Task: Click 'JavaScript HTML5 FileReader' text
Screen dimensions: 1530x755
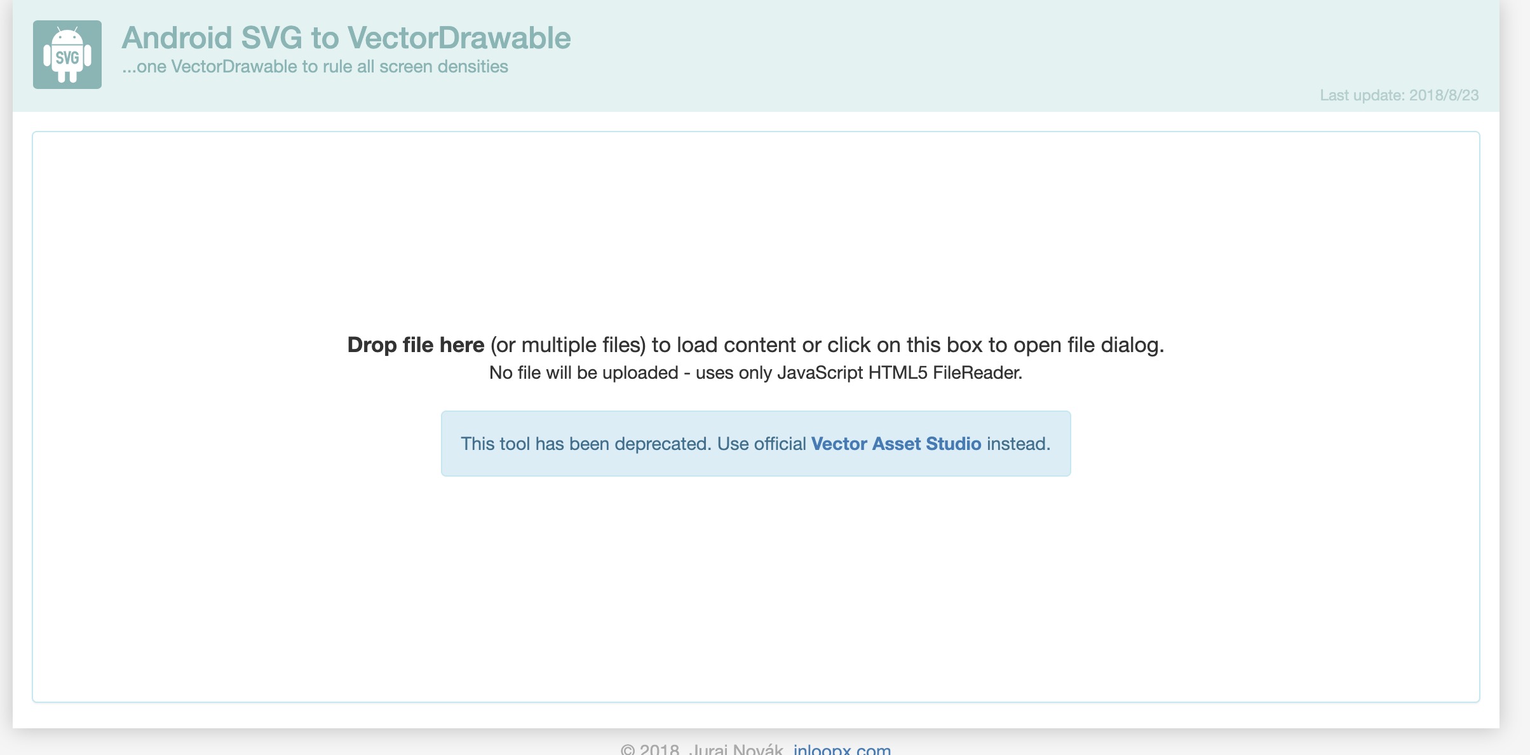Action: pyautogui.click(x=899, y=373)
